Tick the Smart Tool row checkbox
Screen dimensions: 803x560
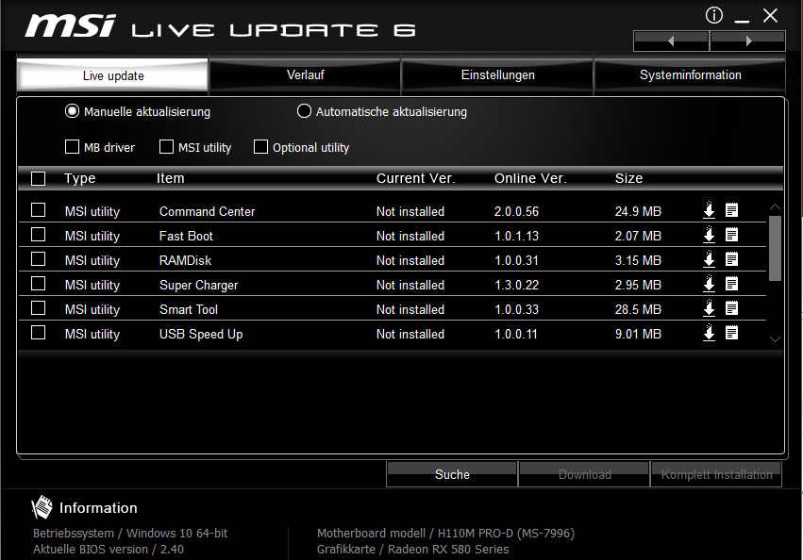click(x=39, y=308)
